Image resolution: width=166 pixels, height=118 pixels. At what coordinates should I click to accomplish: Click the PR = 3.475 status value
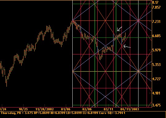(25, 113)
